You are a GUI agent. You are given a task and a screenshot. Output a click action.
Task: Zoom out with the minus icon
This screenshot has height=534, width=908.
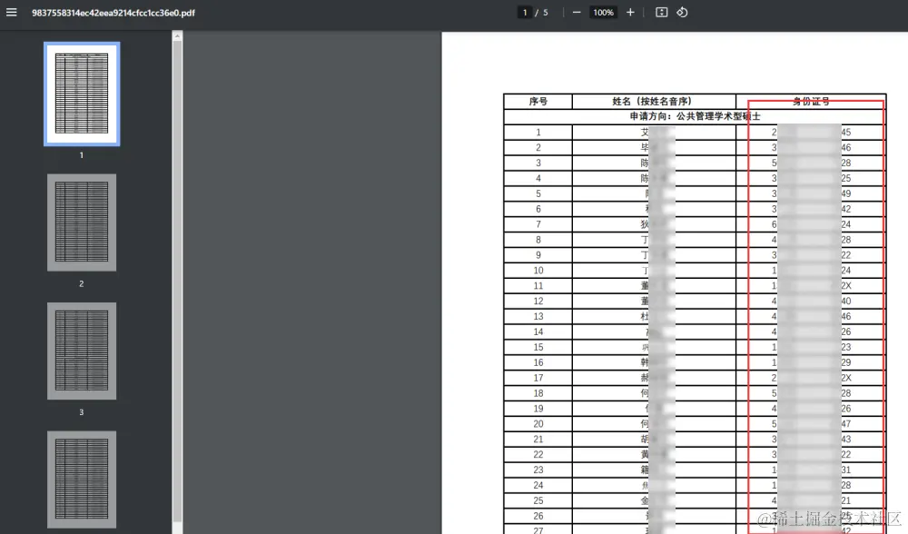(577, 12)
